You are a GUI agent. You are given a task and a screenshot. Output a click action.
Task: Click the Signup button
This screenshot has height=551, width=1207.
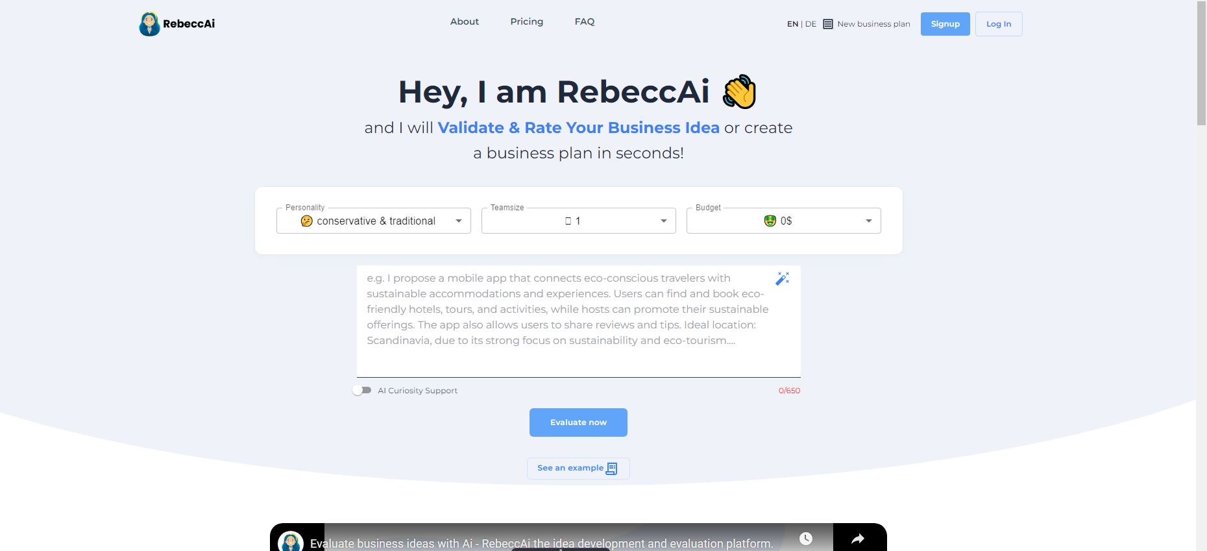coord(945,24)
